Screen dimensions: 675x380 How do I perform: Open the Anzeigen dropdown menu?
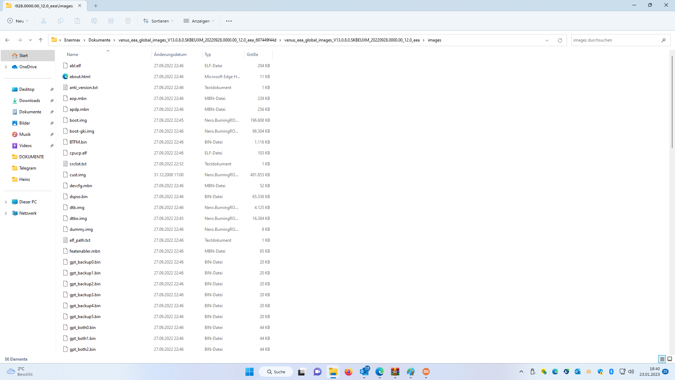click(x=199, y=21)
